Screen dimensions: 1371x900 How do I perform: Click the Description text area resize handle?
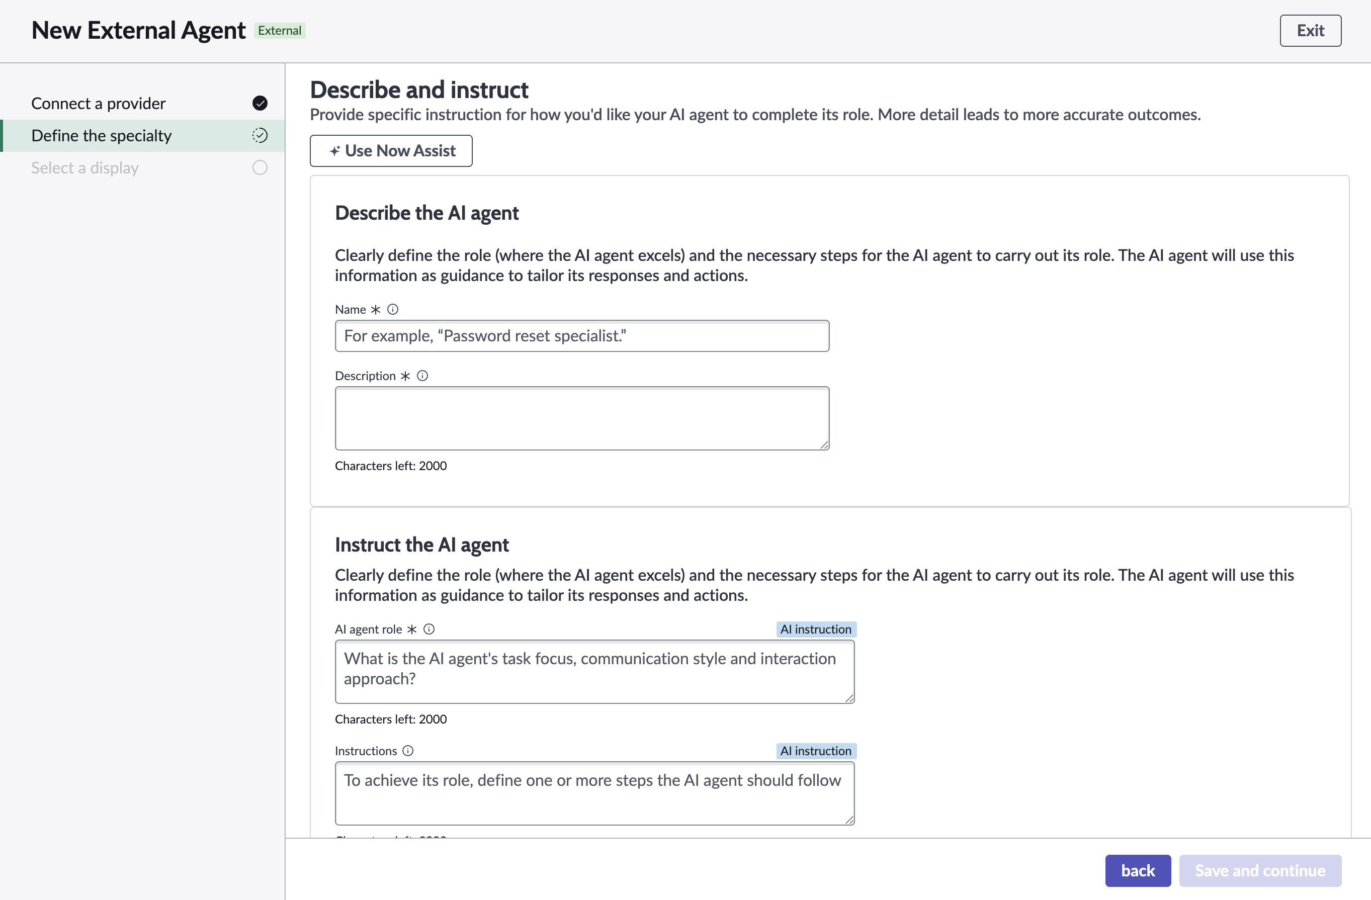pos(824,444)
